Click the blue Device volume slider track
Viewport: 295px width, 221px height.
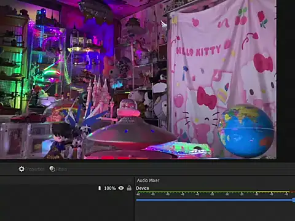point(214,200)
